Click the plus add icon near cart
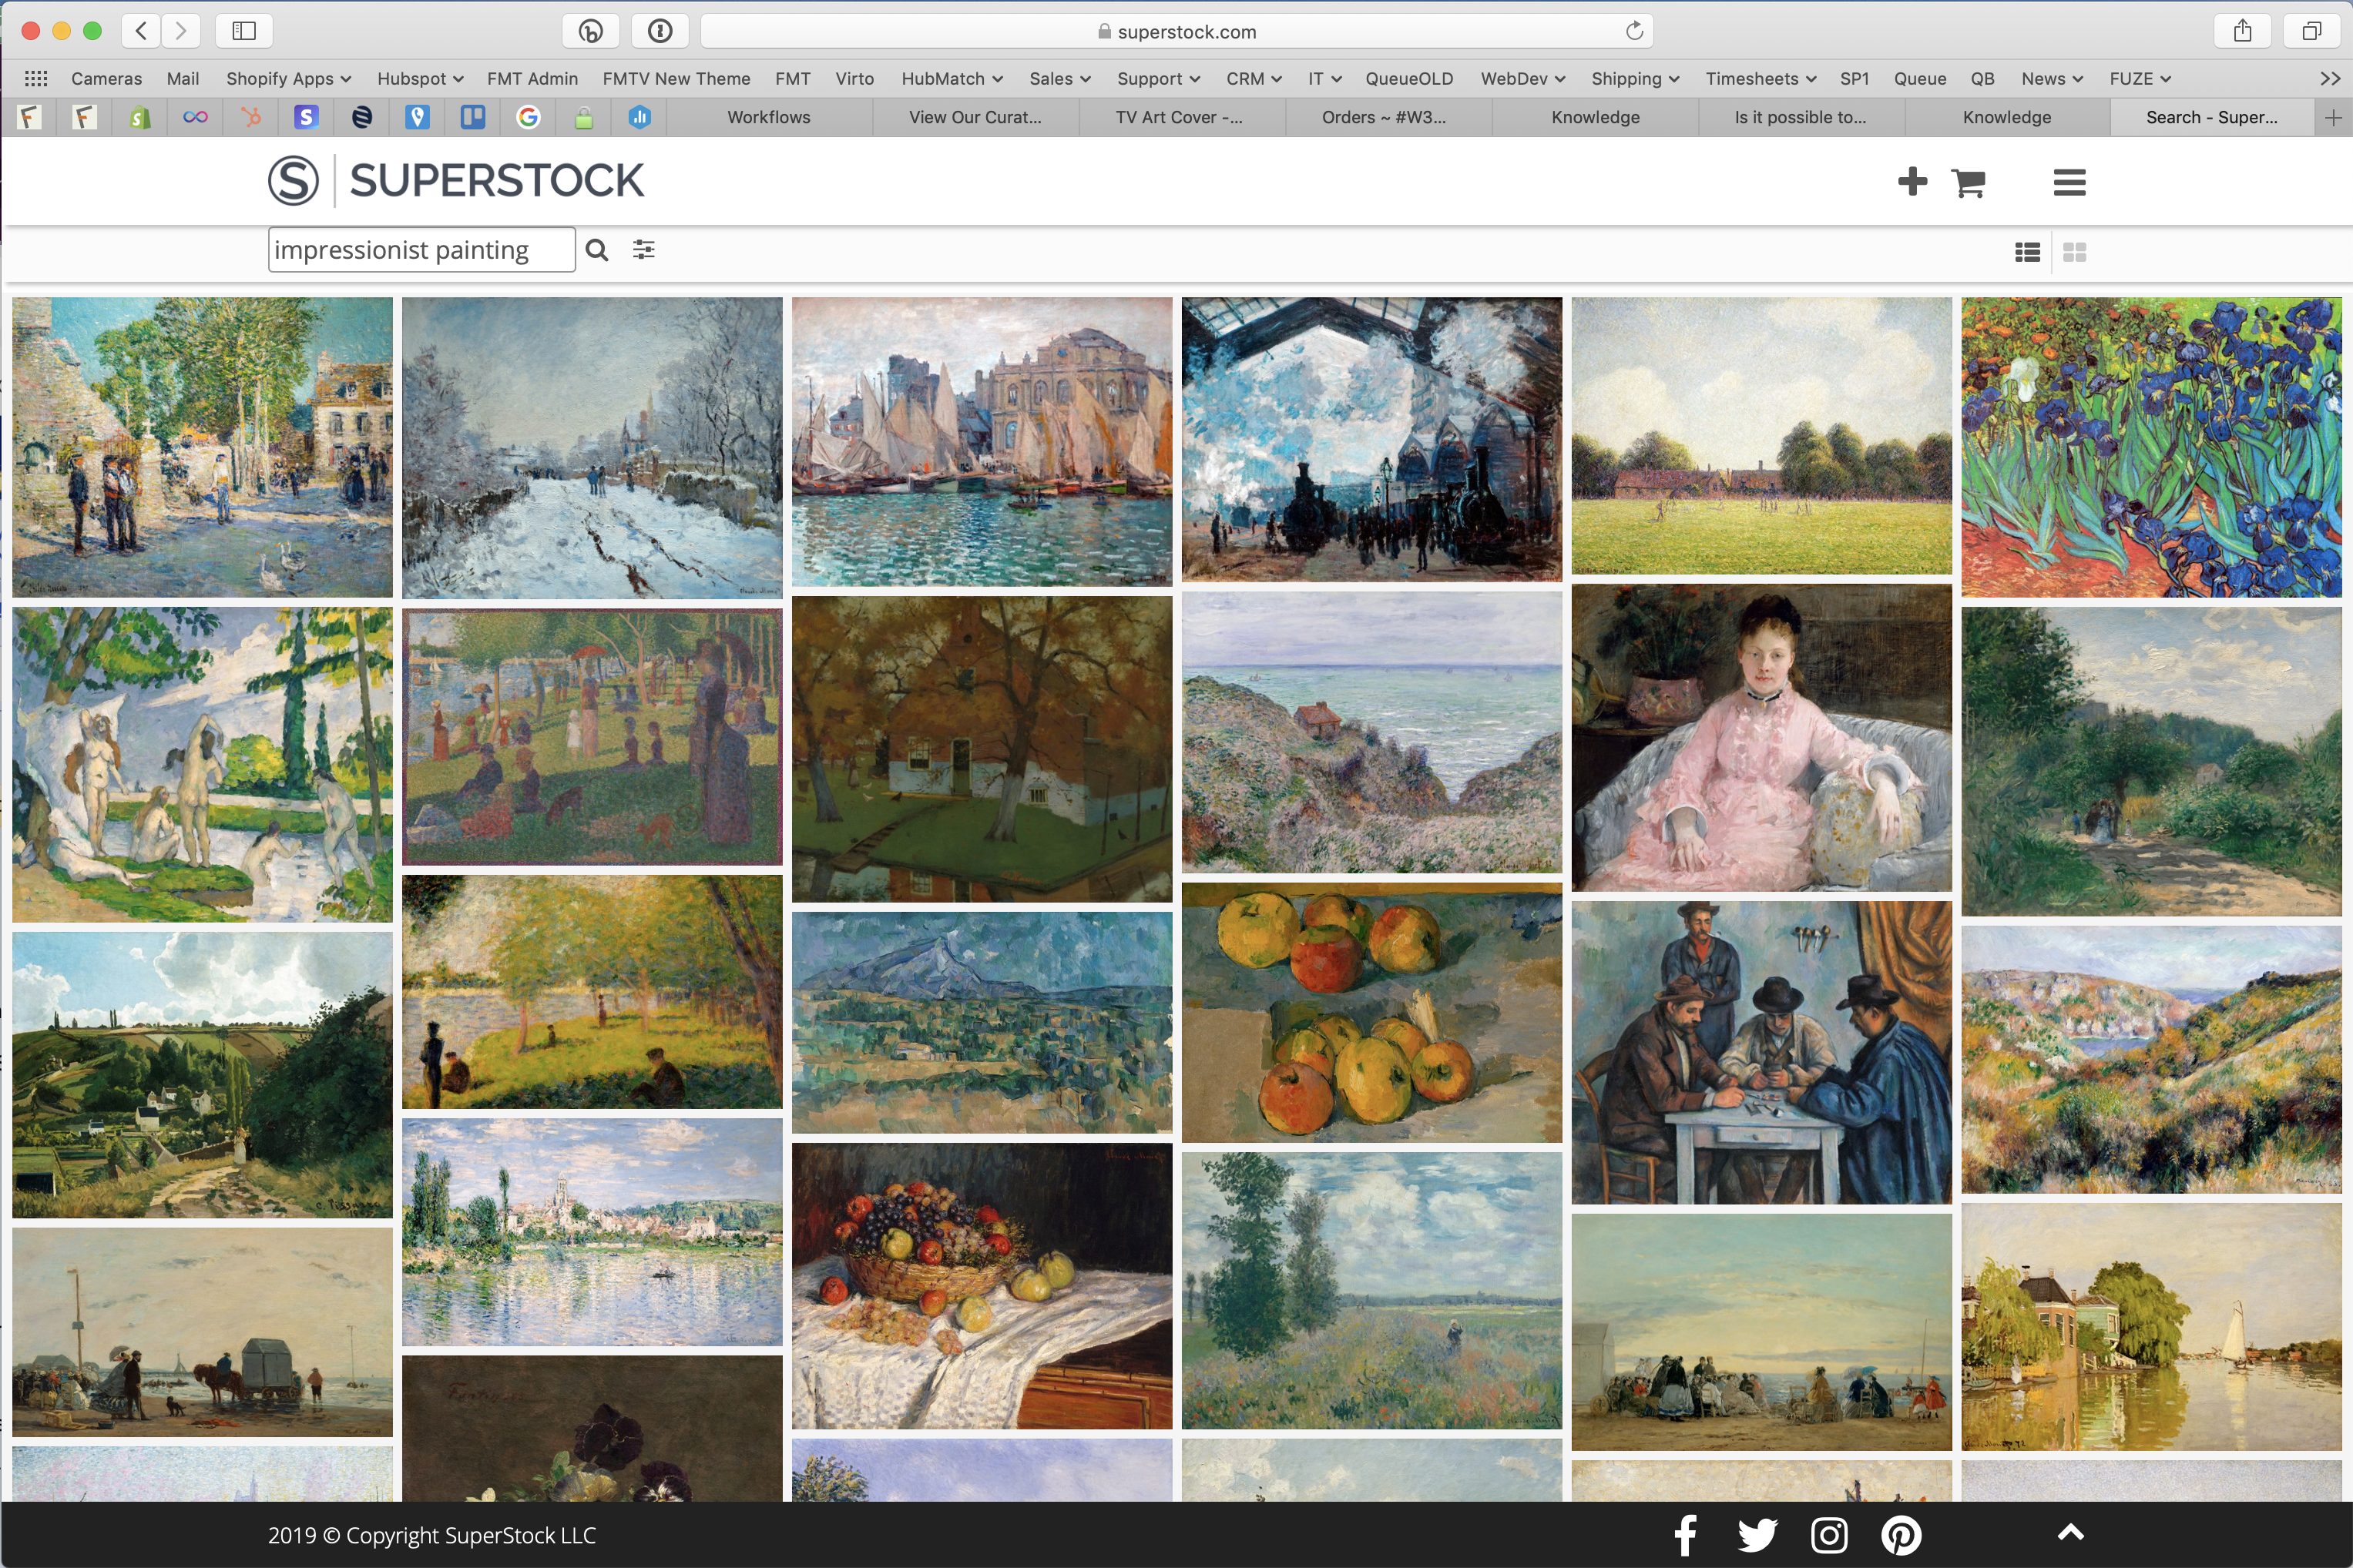This screenshot has height=1568, width=2353. pos(1912,182)
